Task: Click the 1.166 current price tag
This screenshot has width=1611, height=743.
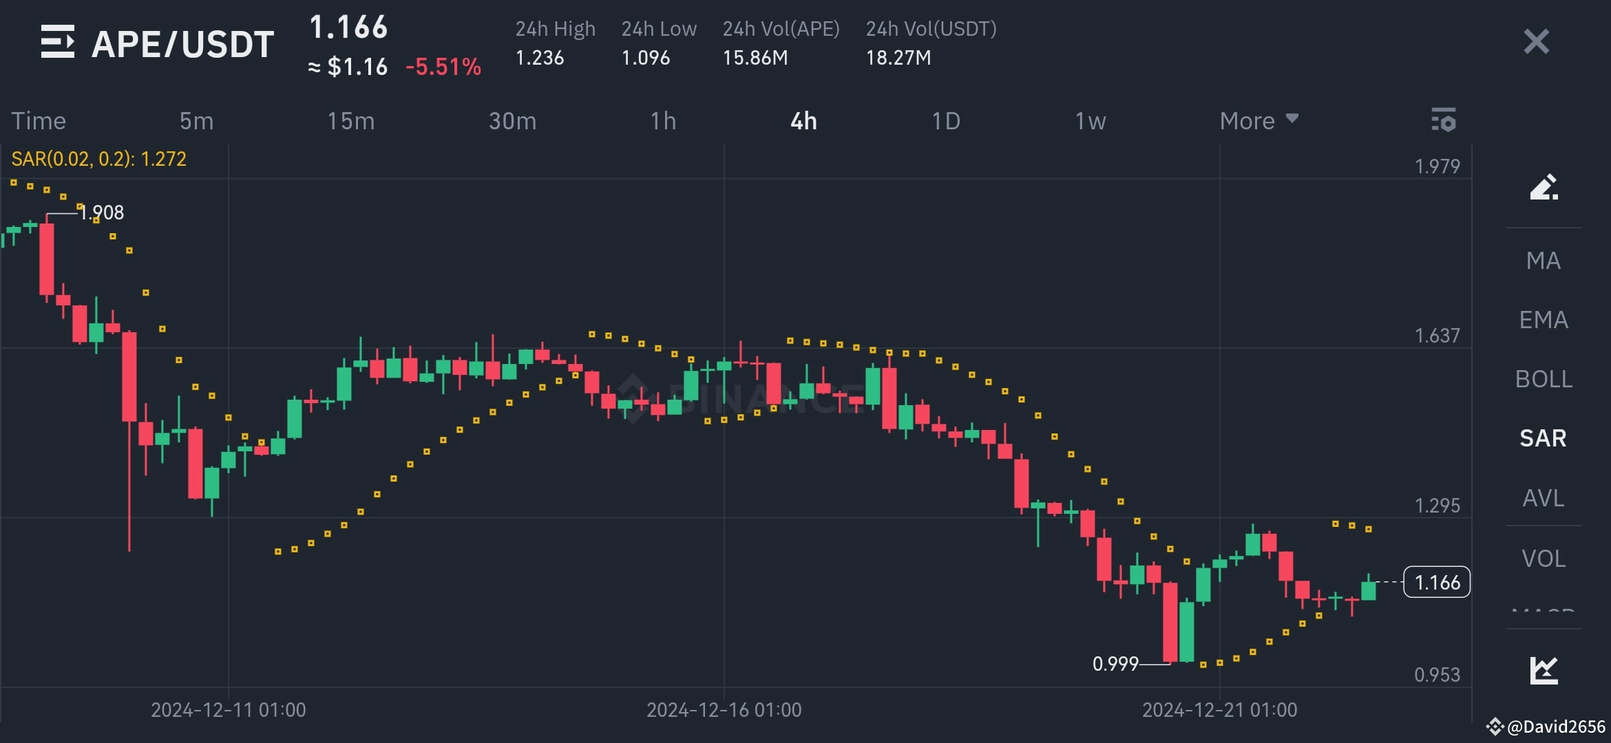Action: tap(1436, 582)
